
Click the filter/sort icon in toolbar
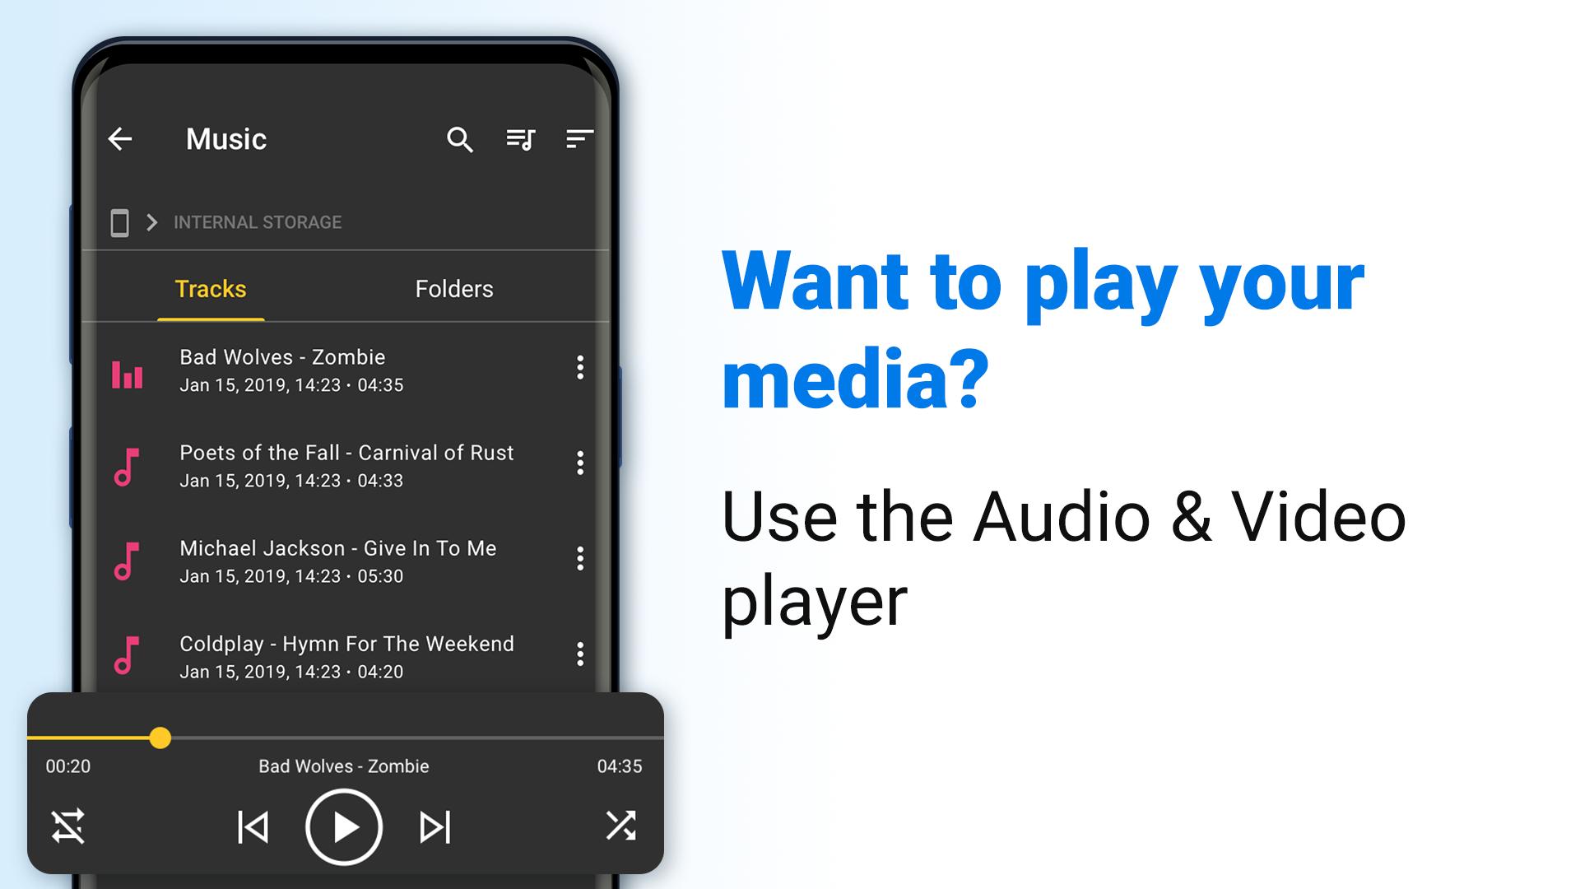pos(580,137)
